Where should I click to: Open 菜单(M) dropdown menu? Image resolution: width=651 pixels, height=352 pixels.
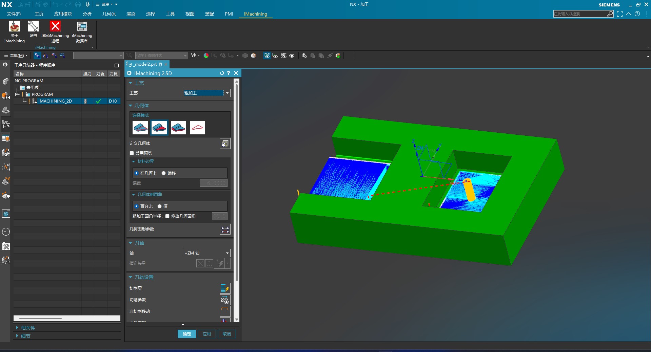coord(16,56)
